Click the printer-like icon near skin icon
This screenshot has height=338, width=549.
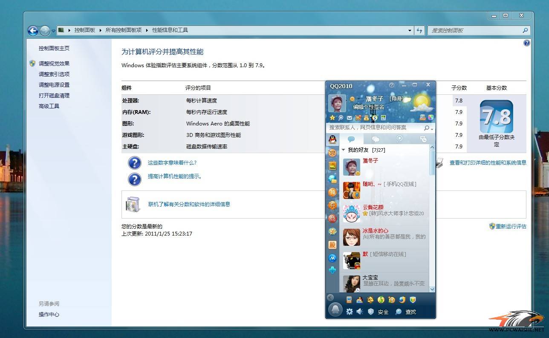click(x=423, y=118)
